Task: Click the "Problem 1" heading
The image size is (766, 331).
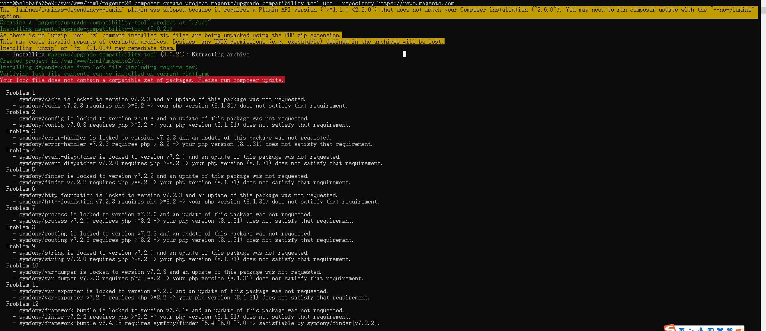Action: pyautogui.click(x=20, y=93)
